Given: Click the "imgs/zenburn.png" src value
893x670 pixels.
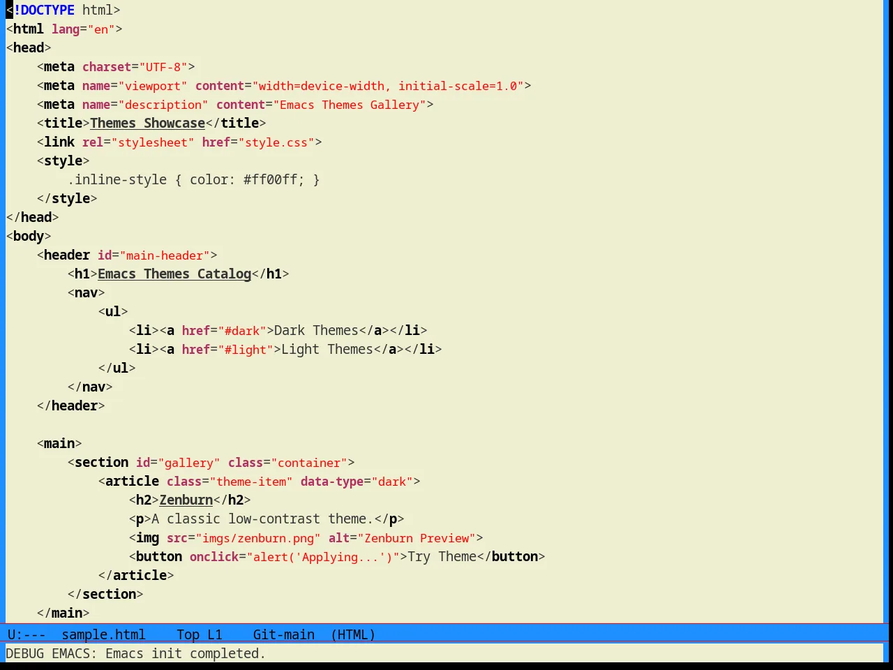Looking at the screenshot, I should click(258, 537).
